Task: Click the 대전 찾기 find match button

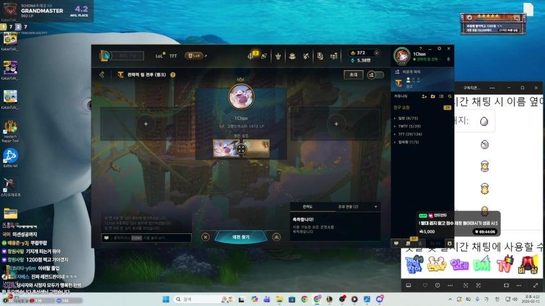Action: [241, 237]
